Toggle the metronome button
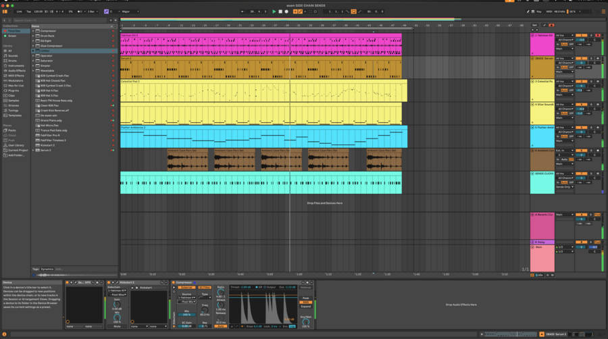 click(x=81, y=11)
